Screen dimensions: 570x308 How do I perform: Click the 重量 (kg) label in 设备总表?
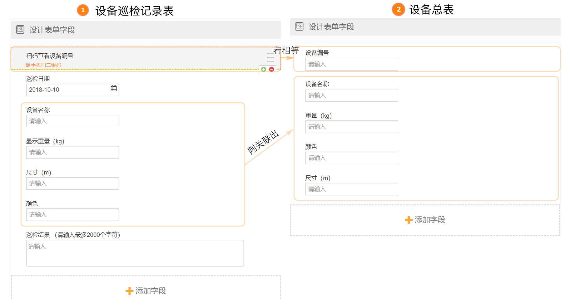[x=318, y=115]
